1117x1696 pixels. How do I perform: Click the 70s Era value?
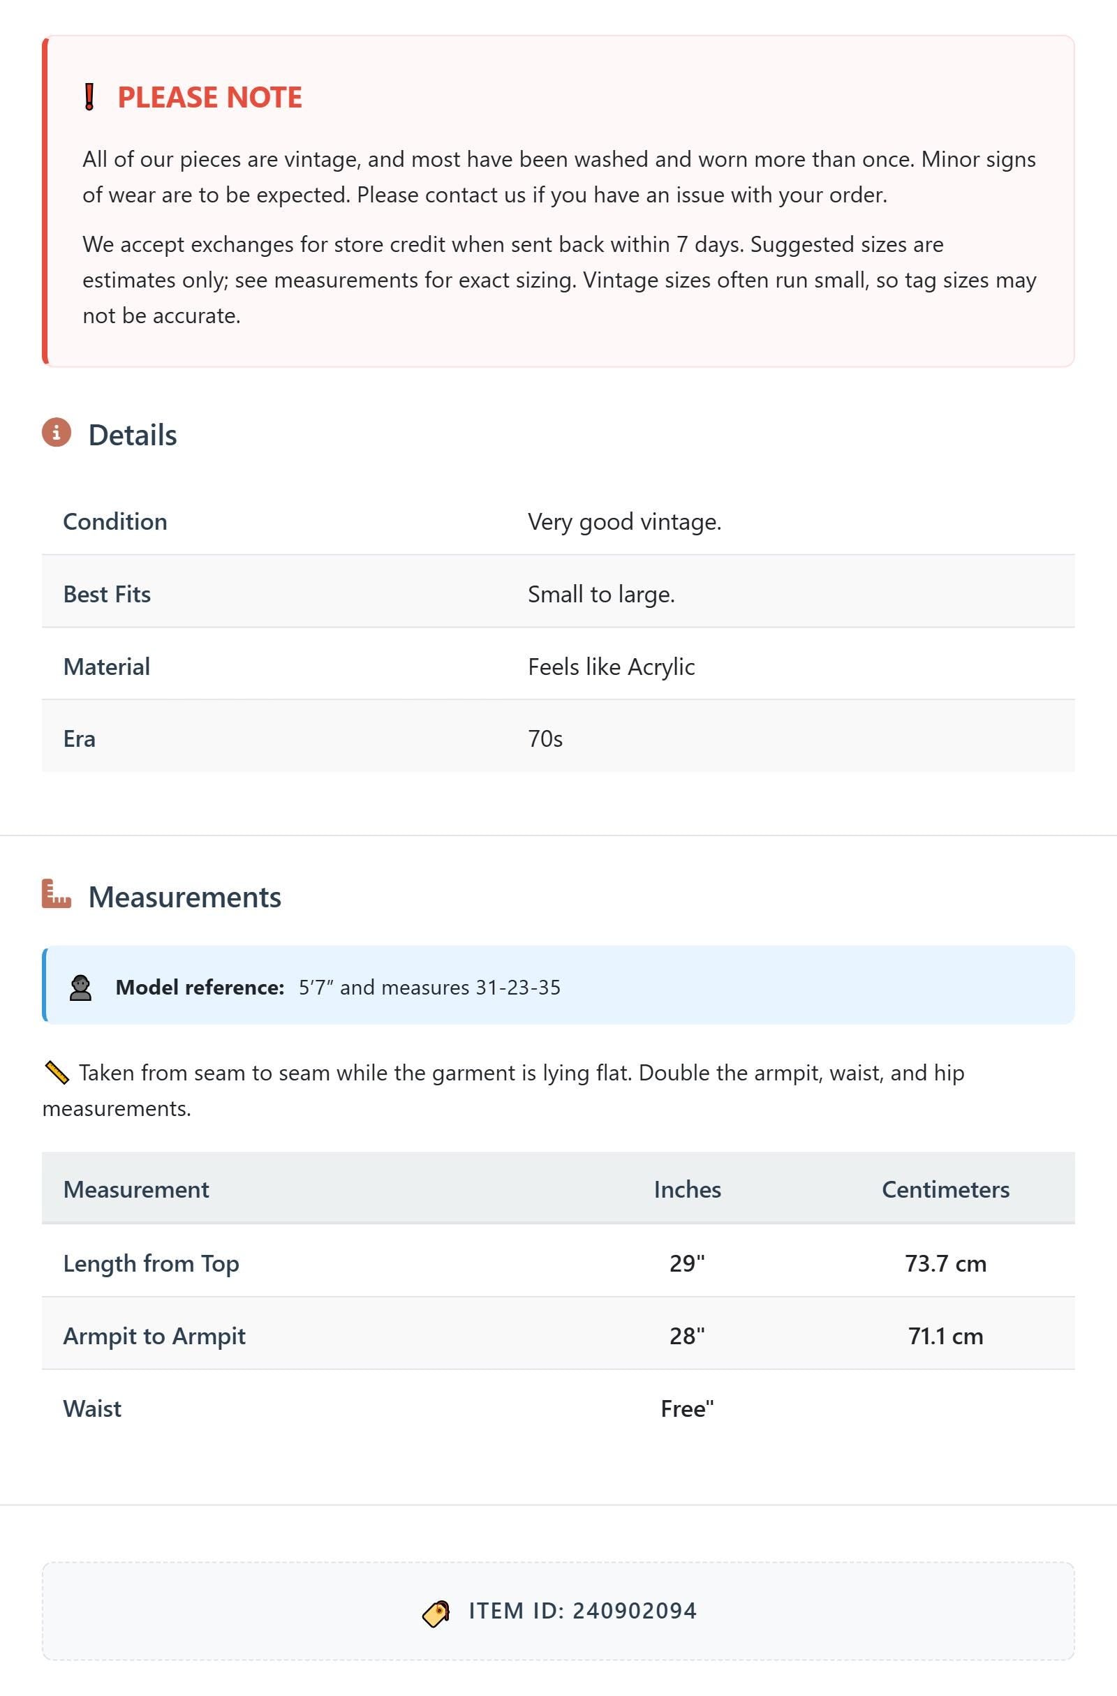[545, 739]
